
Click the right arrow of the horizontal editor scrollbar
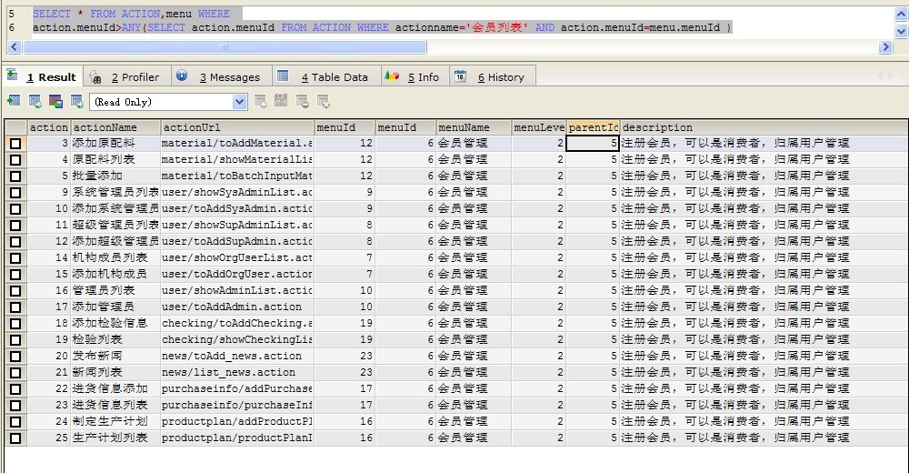[x=885, y=46]
